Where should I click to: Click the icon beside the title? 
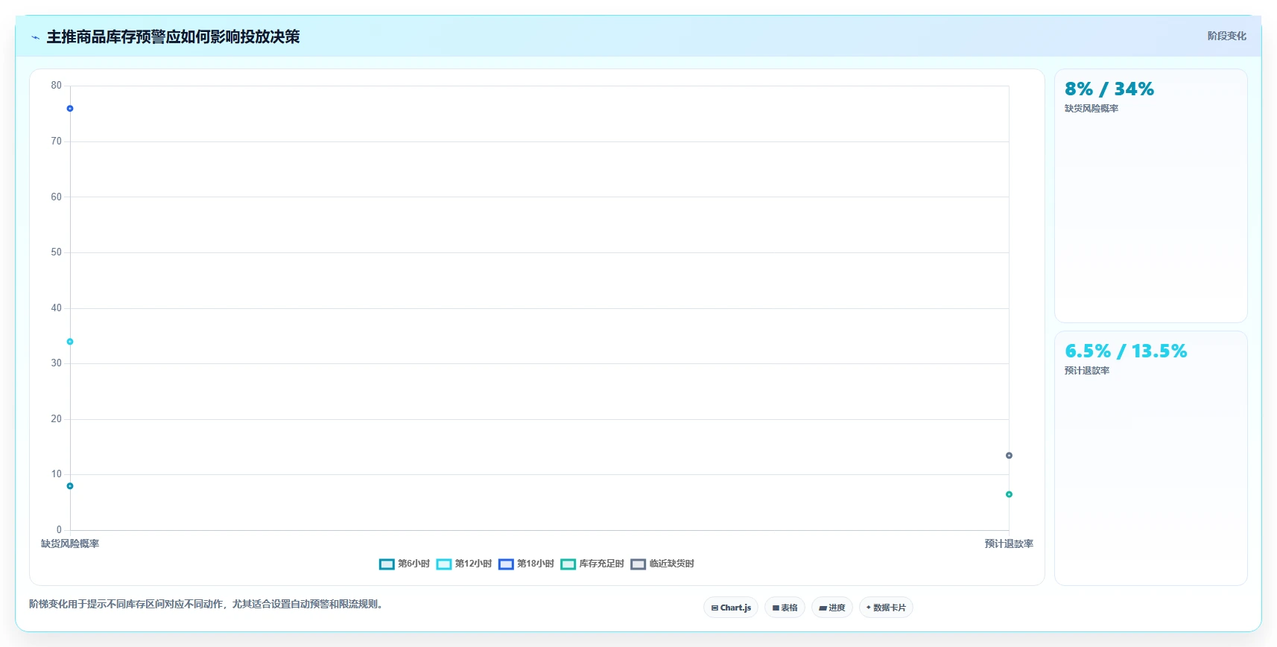(35, 37)
